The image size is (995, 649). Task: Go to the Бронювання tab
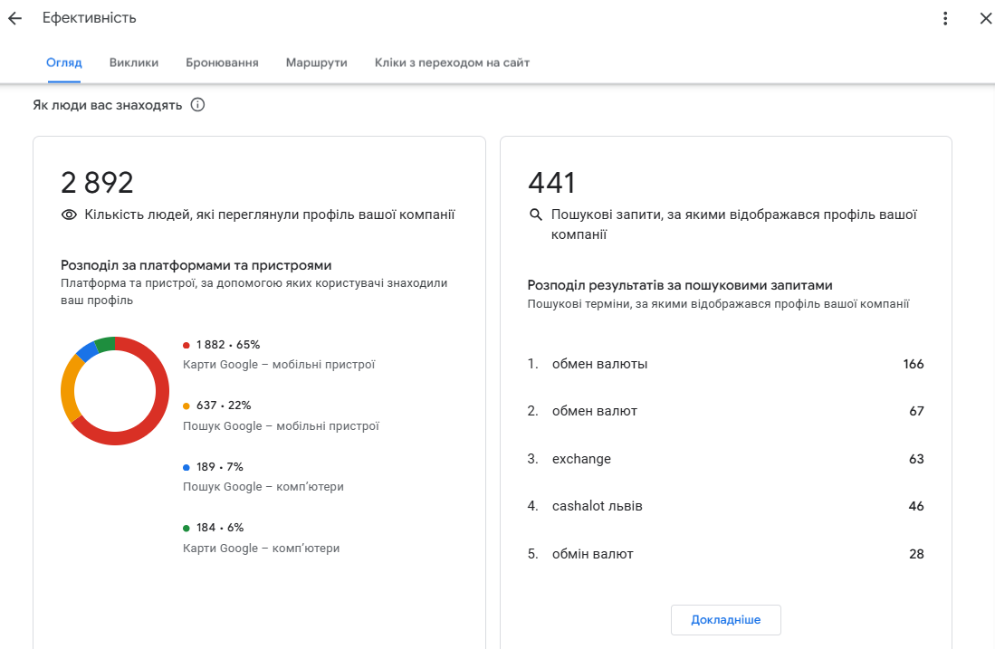(x=222, y=62)
